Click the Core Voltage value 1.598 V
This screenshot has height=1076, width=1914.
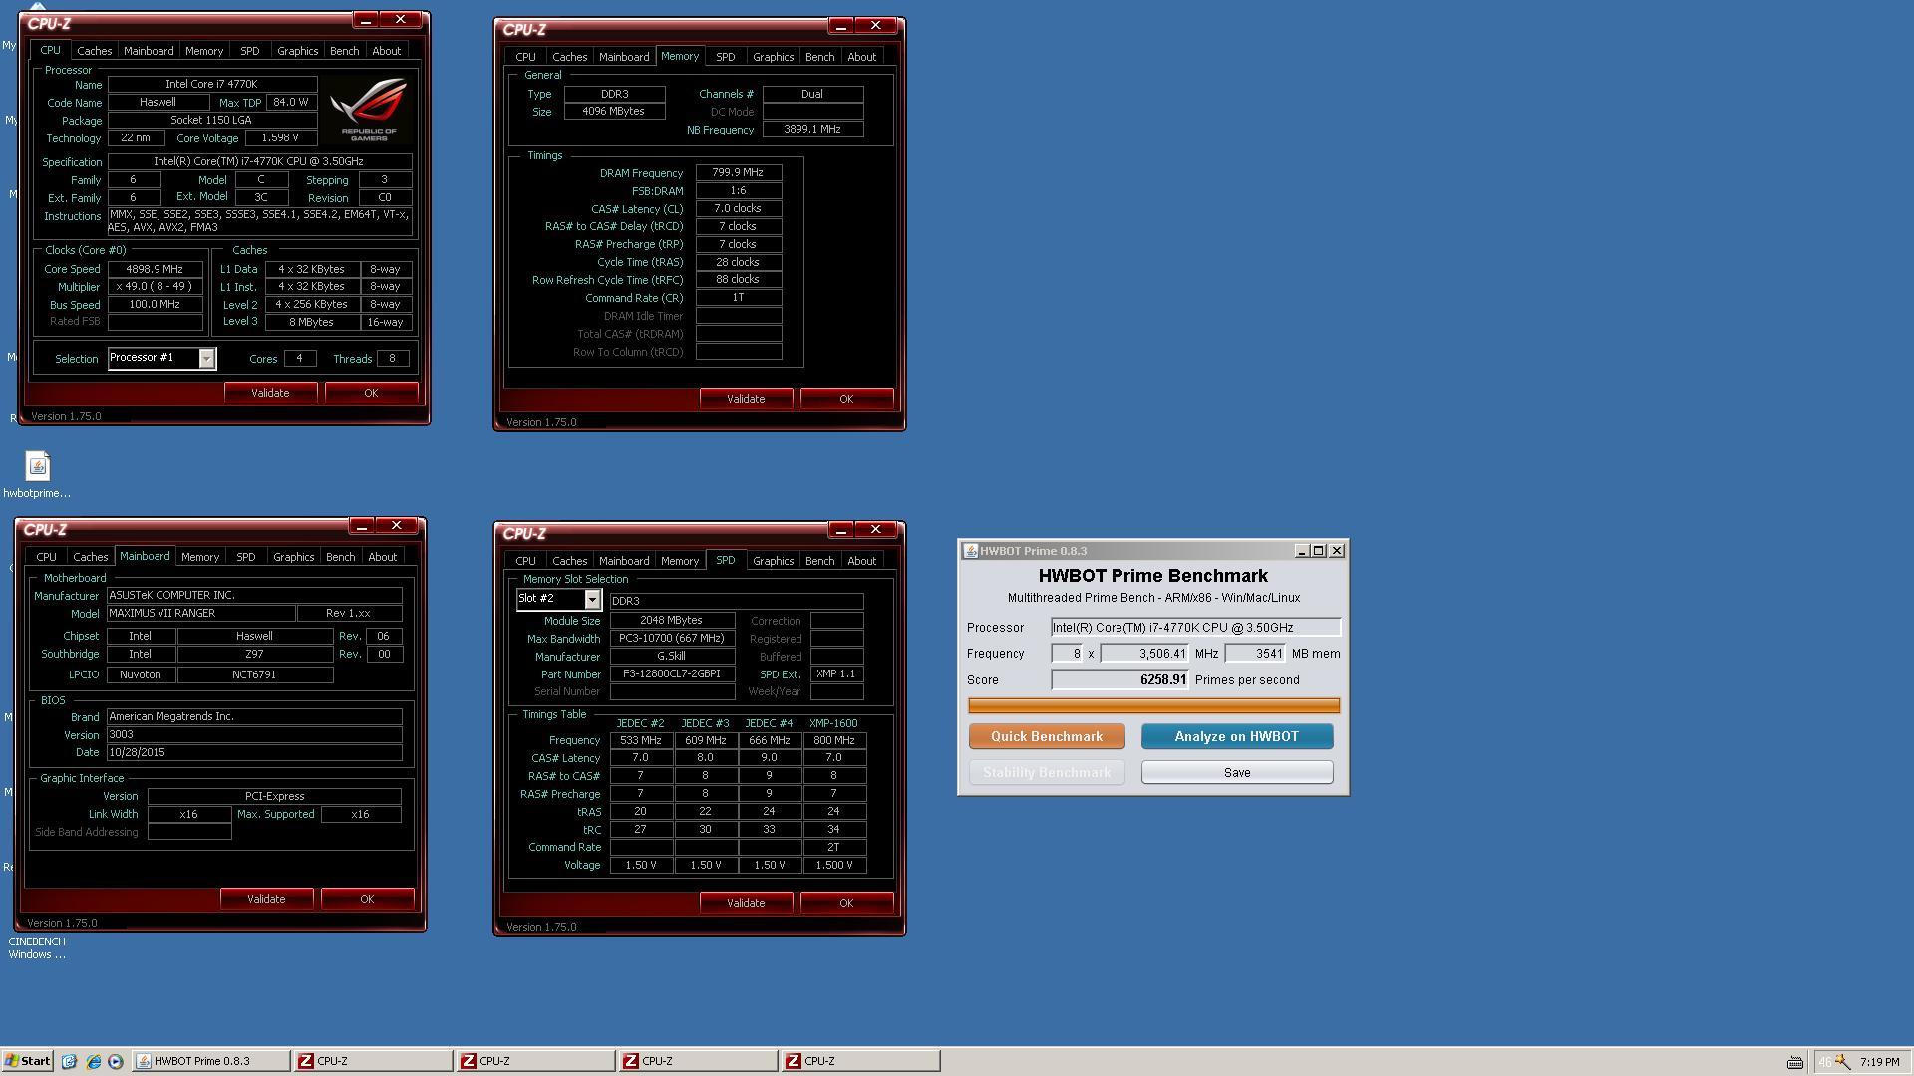(279, 138)
